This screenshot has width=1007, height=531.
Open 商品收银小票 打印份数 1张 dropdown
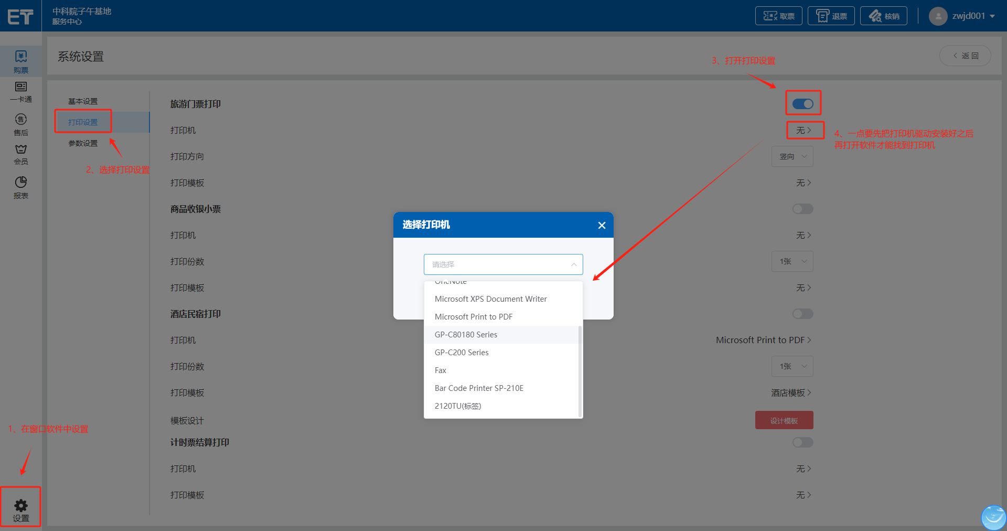[792, 261]
